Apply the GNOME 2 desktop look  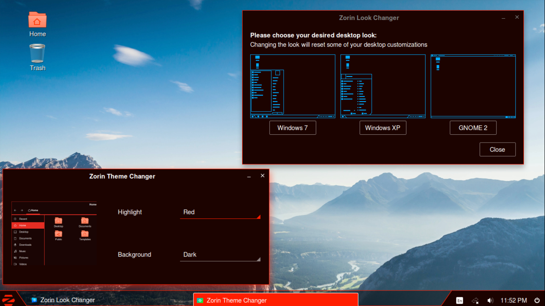click(x=473, y=128)
